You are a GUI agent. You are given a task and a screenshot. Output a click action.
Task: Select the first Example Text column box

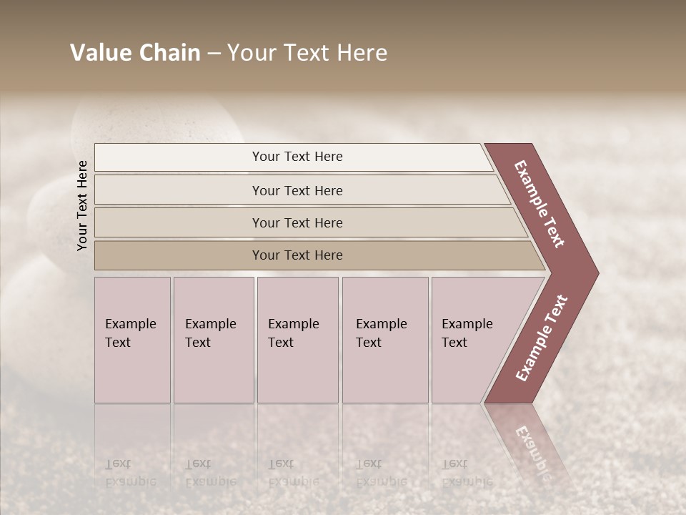(x=133, y=340)
